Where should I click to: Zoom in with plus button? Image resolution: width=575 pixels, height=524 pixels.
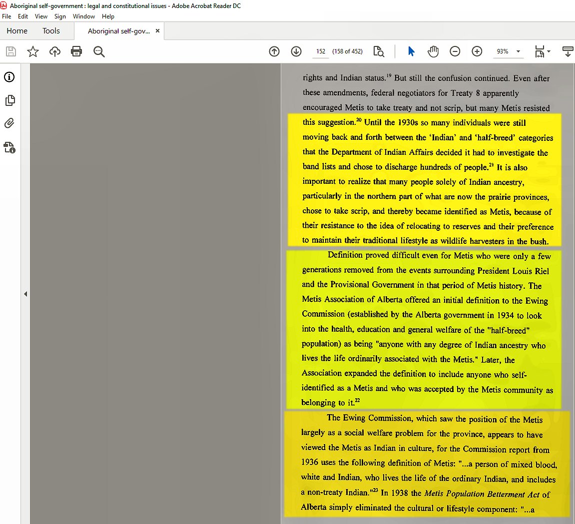point(477,51)
